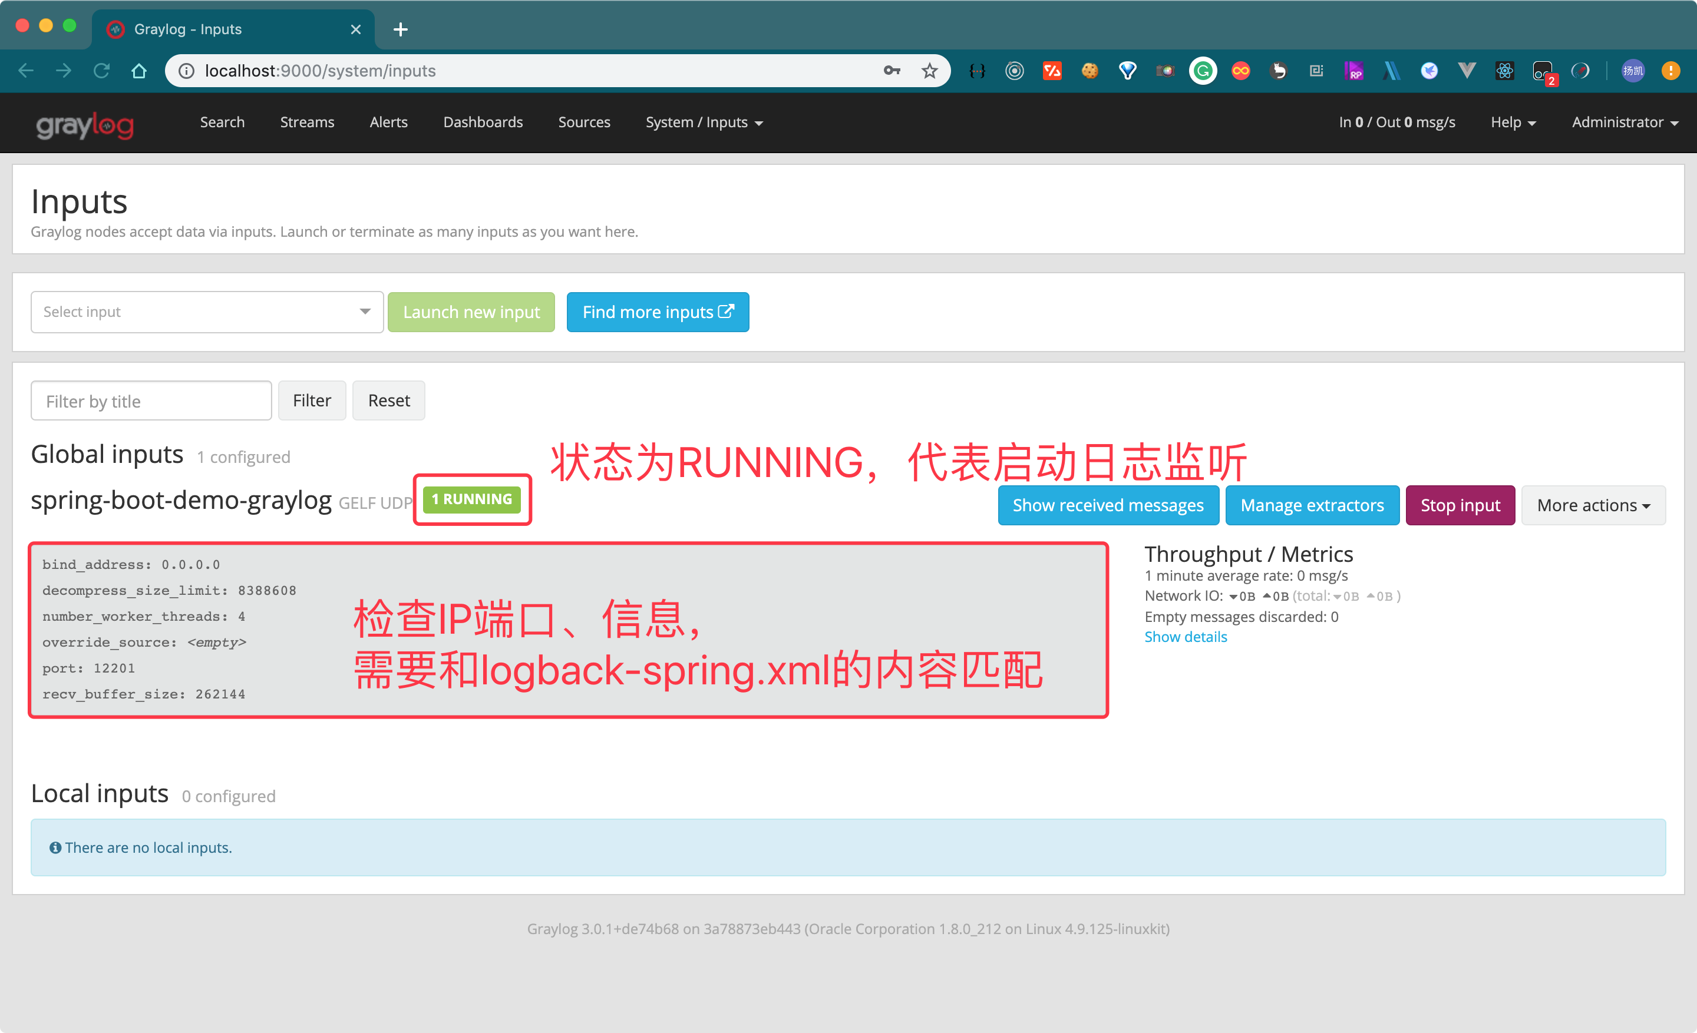Go to Streams

pos(307,122)
